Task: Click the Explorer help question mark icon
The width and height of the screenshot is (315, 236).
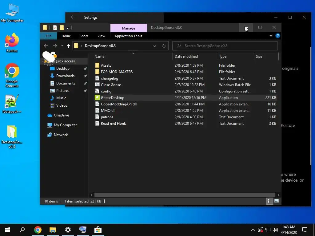Action: pos(278,36)
